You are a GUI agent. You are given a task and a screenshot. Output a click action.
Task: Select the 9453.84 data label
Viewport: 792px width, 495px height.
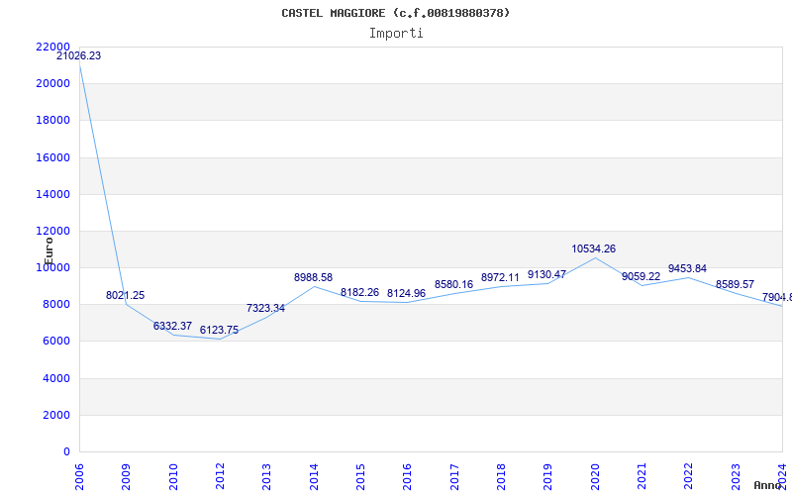coord(687,269)
